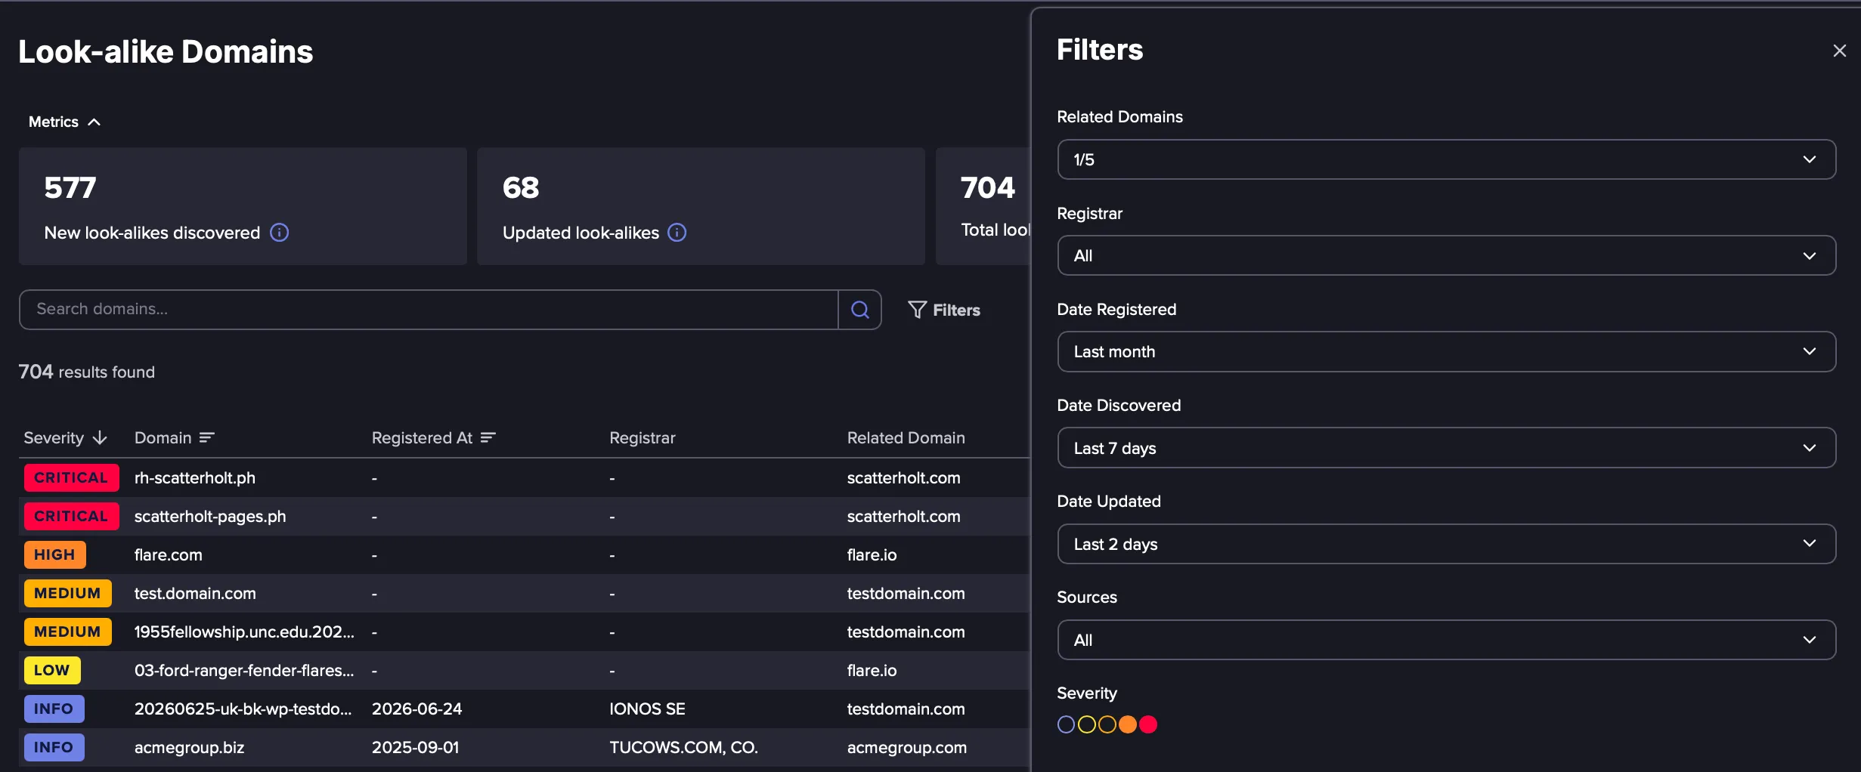
Task: Click the MEDIUM badge for test.domain.com
Action: [x=67, y=594]
